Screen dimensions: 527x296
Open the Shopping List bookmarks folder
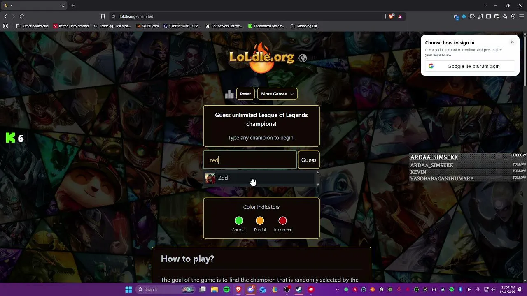pos(304,26)
